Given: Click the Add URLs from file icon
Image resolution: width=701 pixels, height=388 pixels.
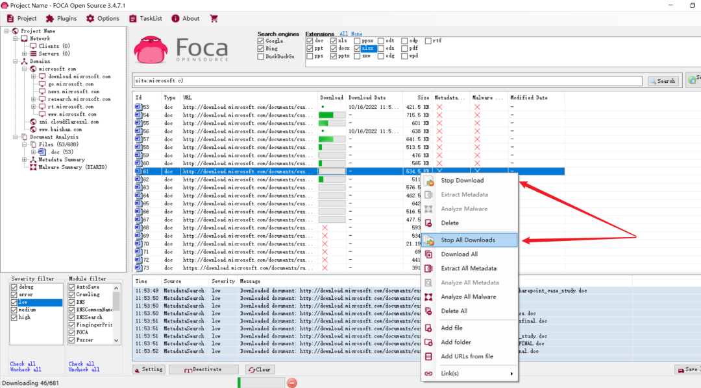Looking at the screenshot, I should click(x=428, y=356).
